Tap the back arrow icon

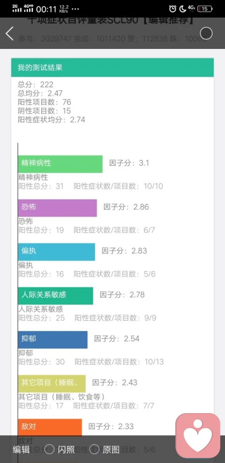coord(9,33)
